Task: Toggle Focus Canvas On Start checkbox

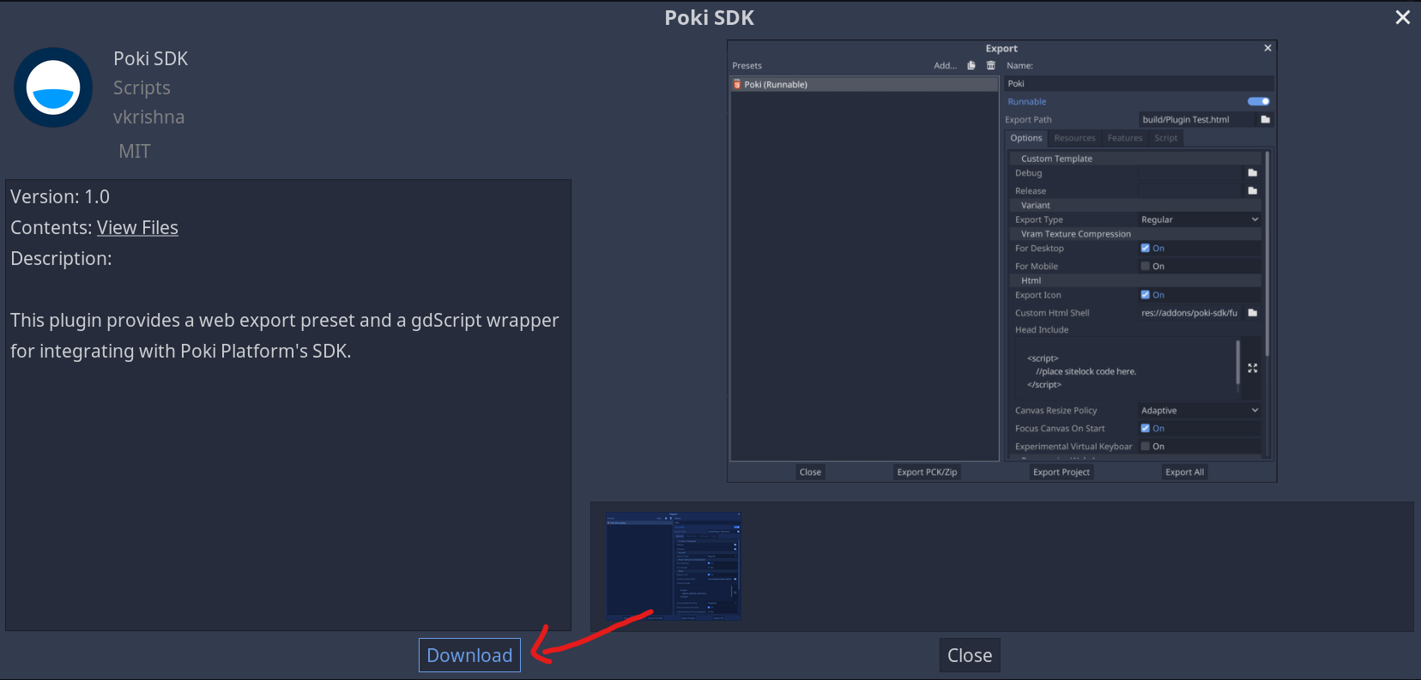Action: click(x=1145, y=428)
